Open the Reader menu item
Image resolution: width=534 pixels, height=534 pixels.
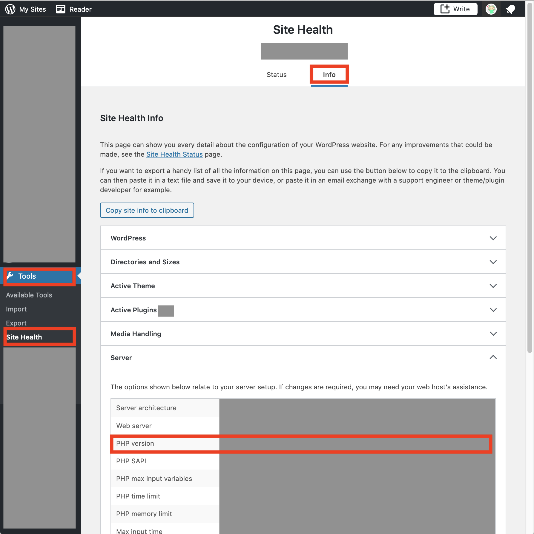(74, 9)
